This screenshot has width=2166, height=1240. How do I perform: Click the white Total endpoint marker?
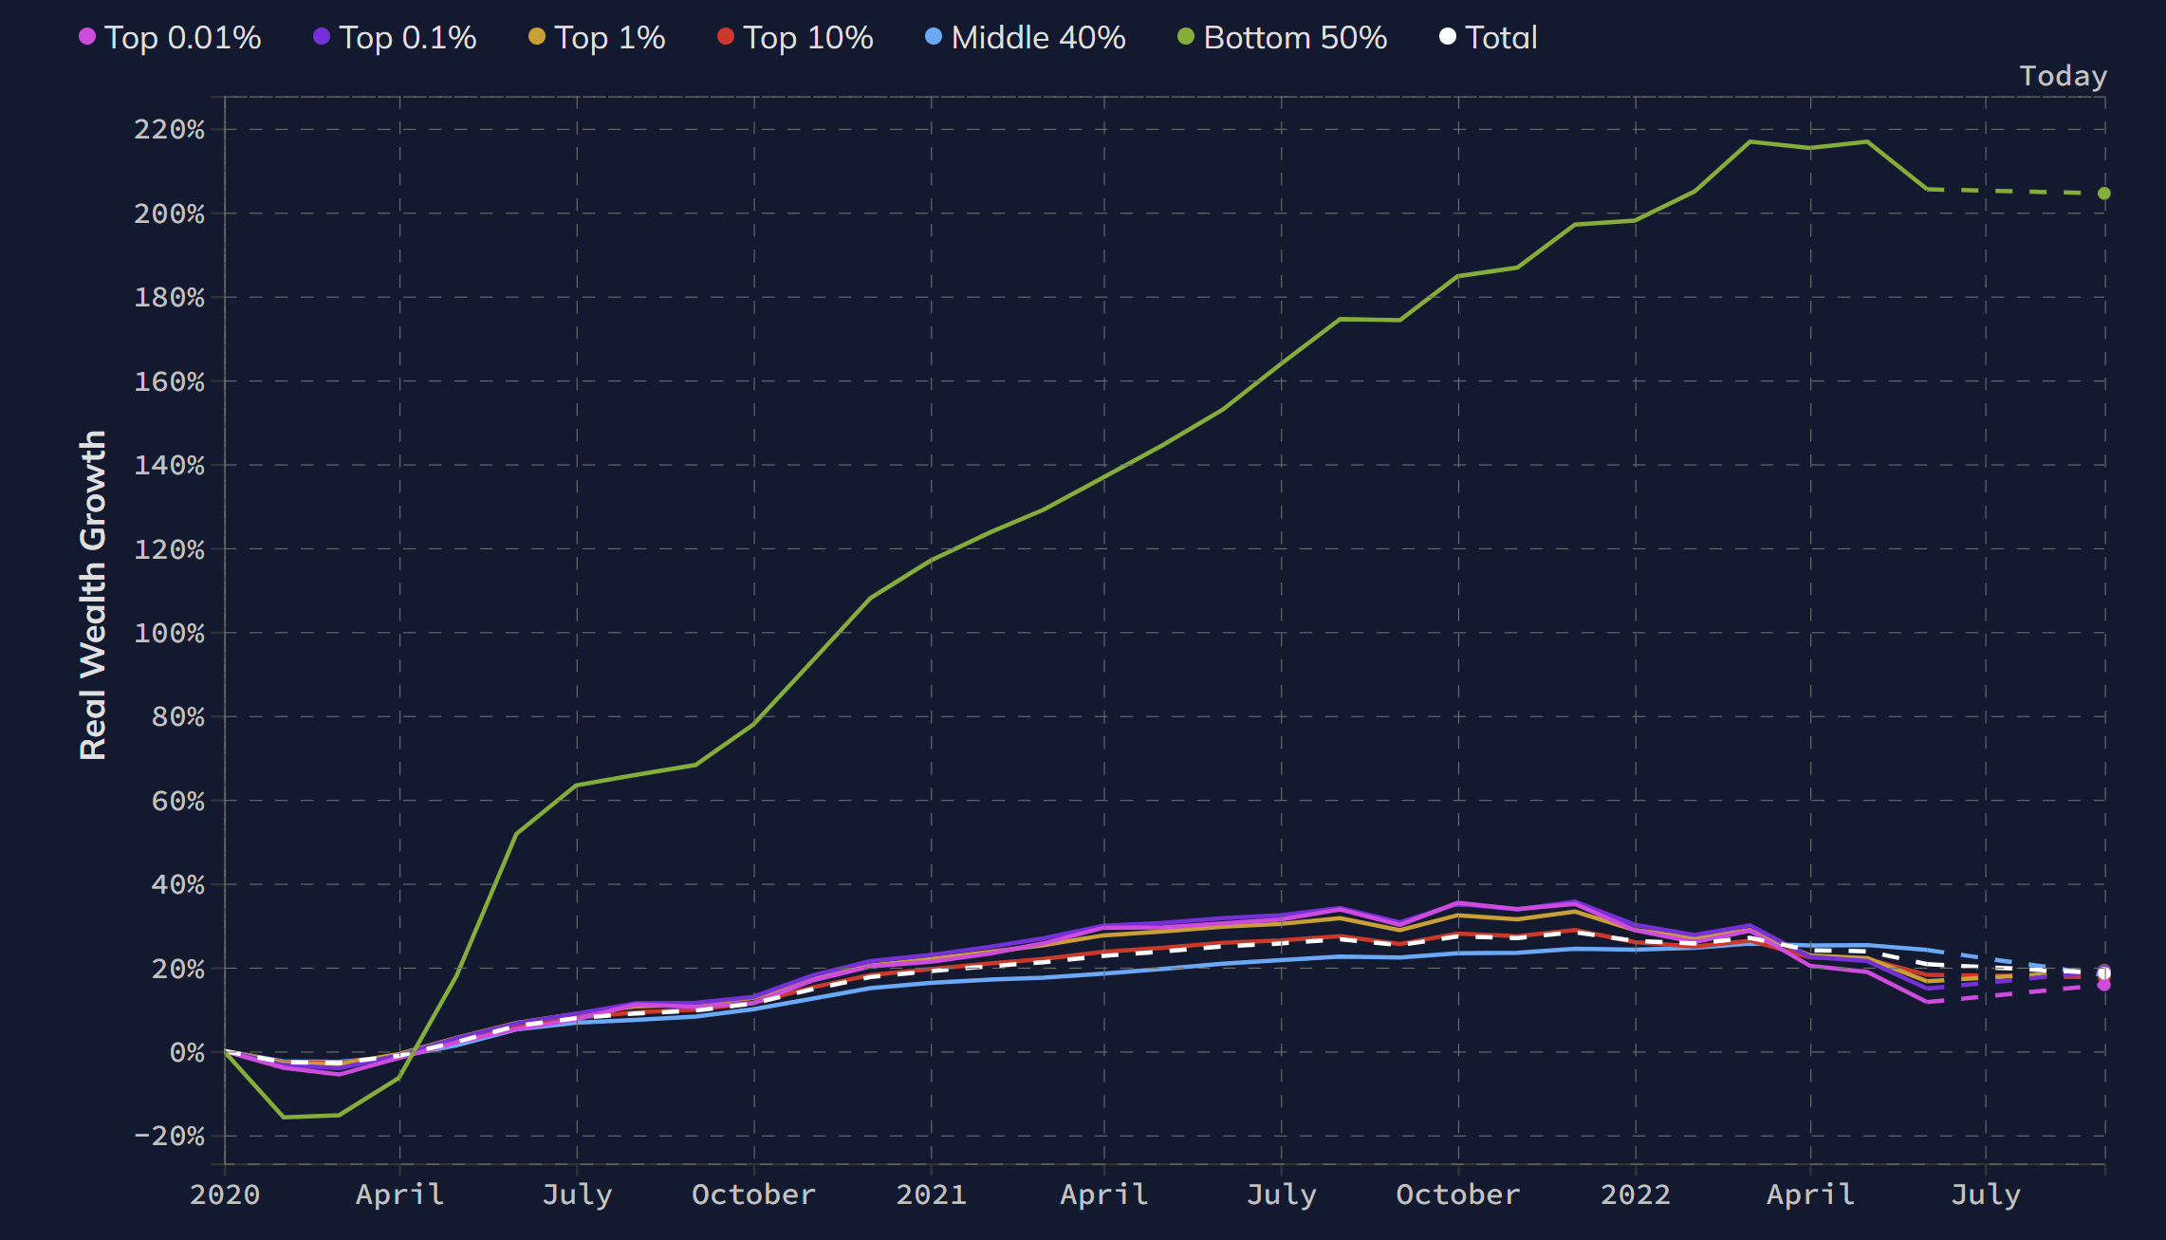click(x=2104, y=973)
